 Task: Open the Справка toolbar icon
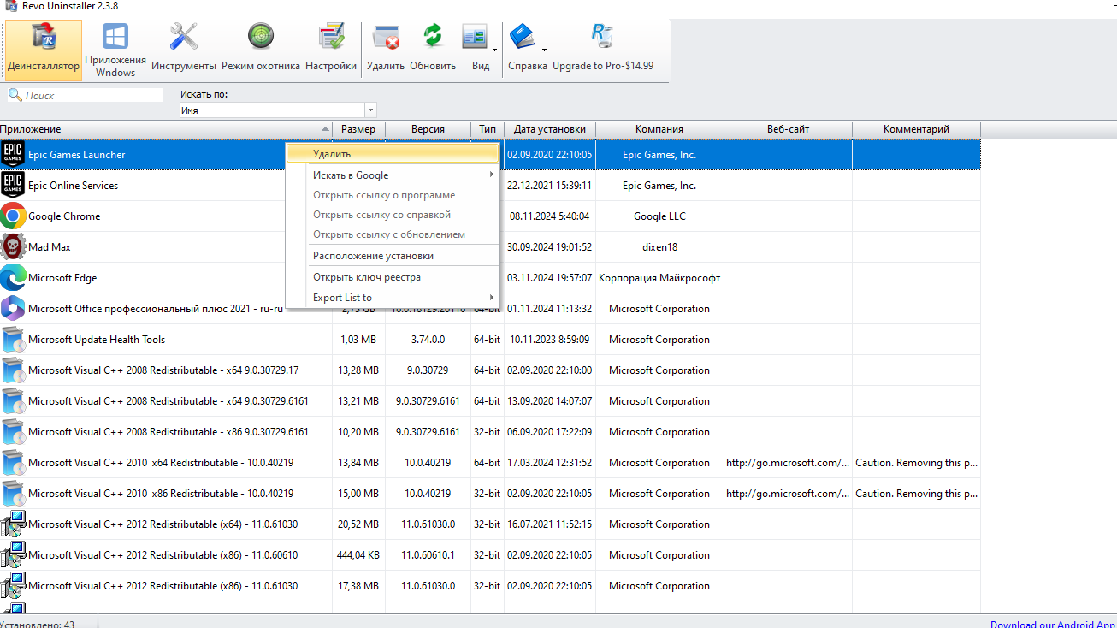click(522, 37)
